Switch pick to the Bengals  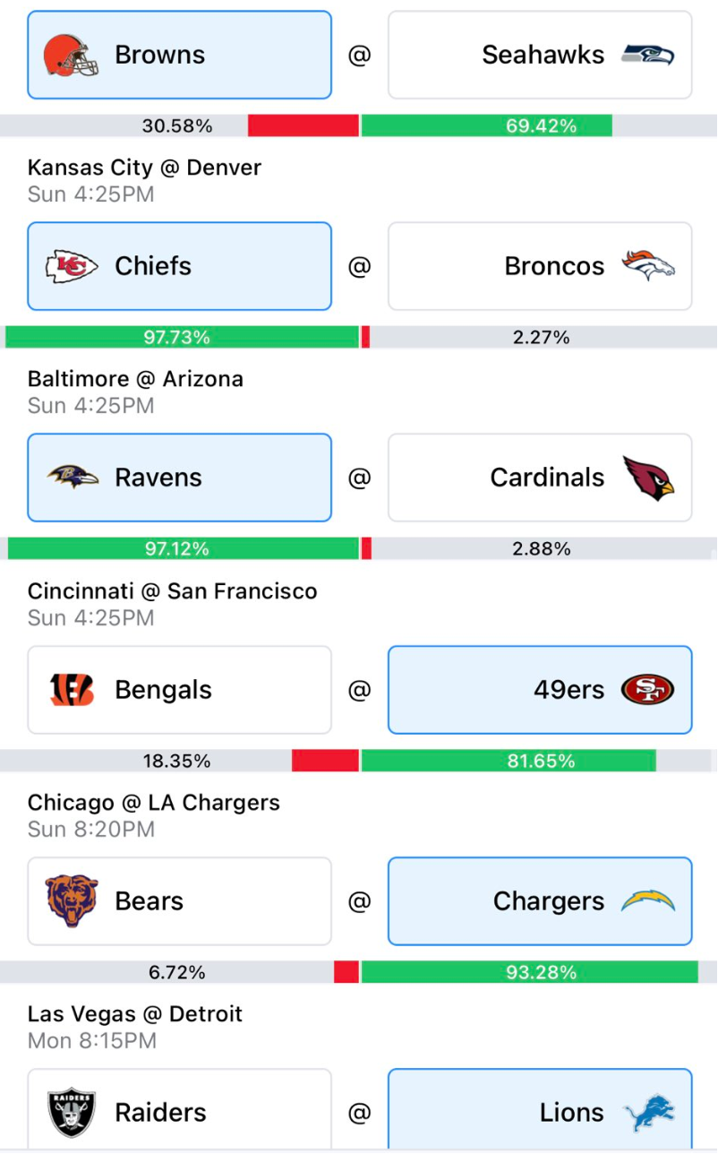click(179, 690)
